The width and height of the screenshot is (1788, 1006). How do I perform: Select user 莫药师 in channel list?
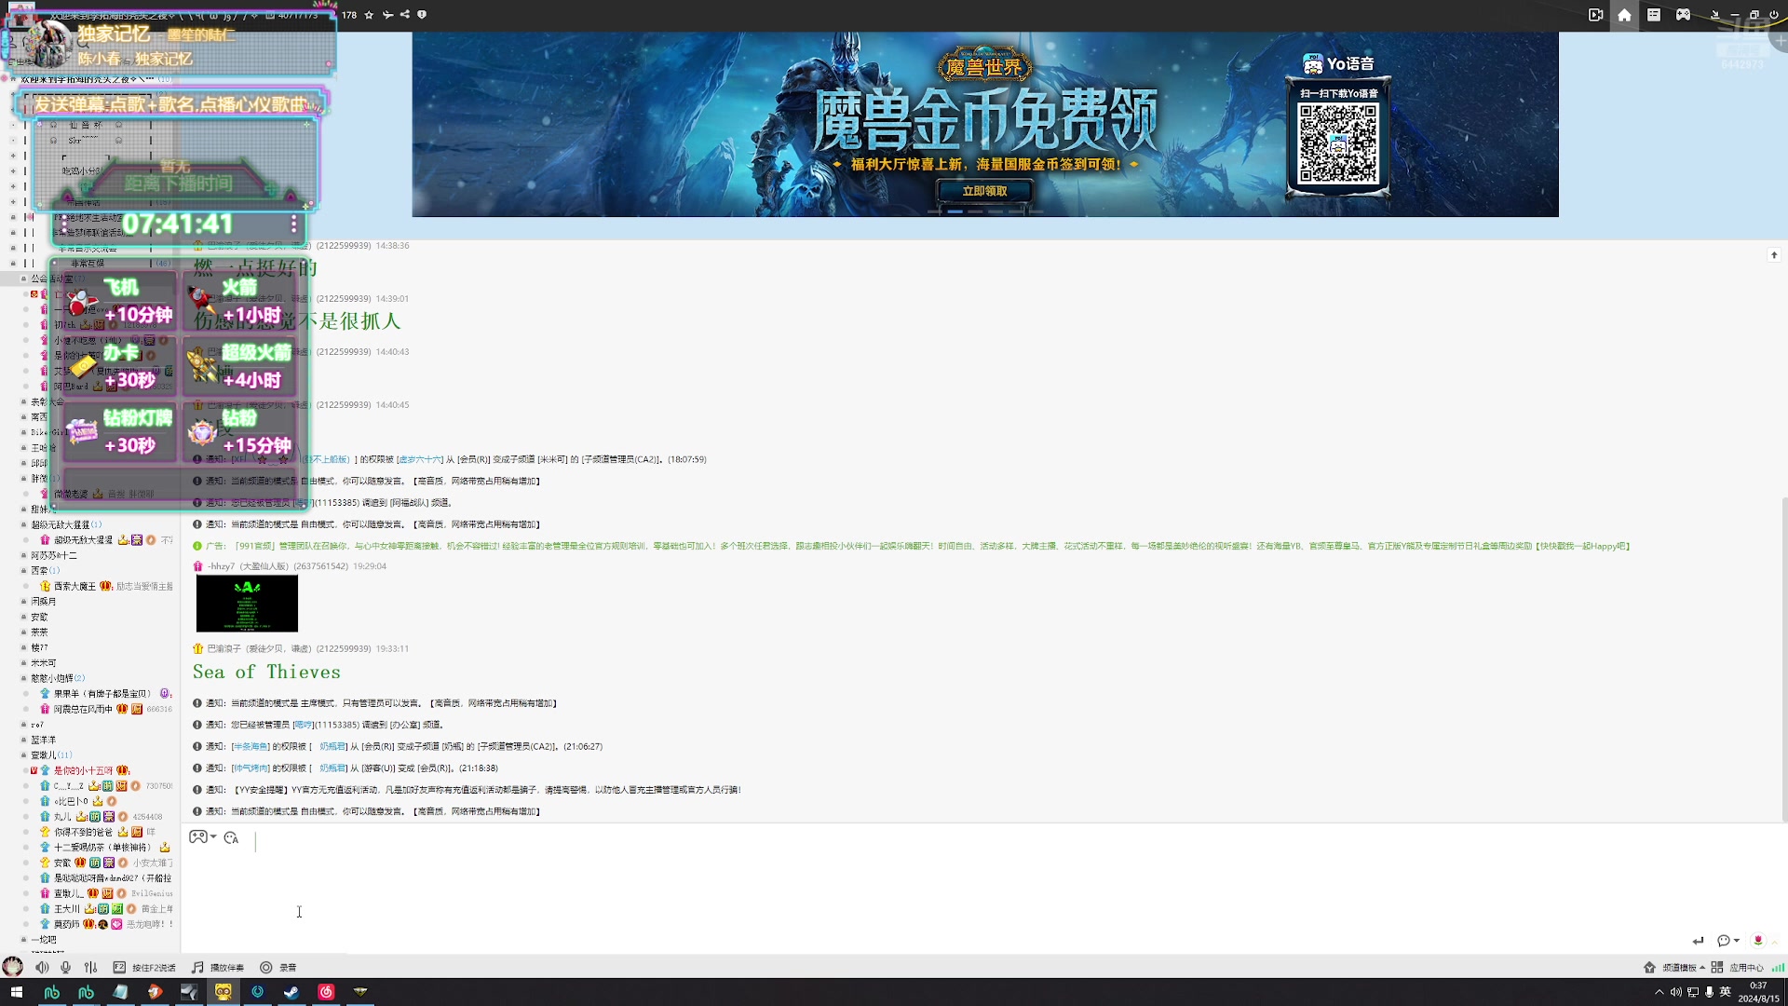(67, 924)
